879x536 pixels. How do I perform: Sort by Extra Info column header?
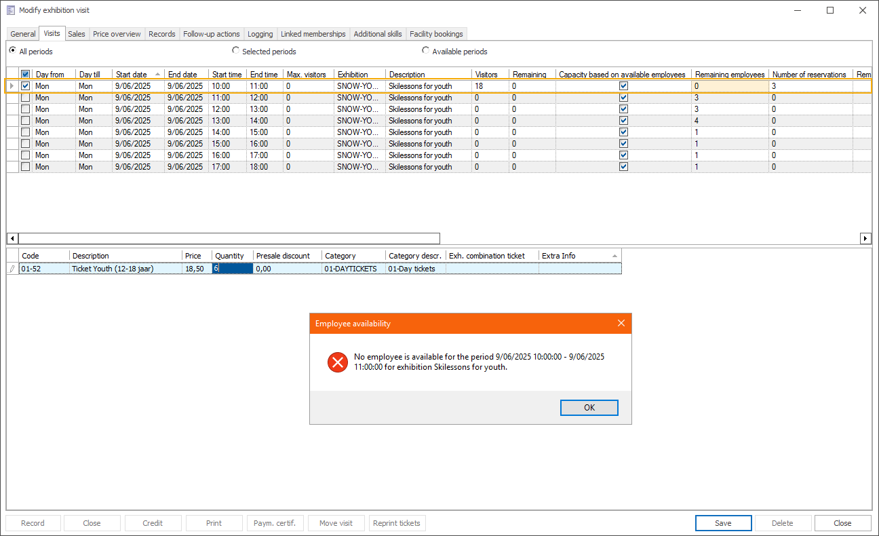(x=579, y=256)
